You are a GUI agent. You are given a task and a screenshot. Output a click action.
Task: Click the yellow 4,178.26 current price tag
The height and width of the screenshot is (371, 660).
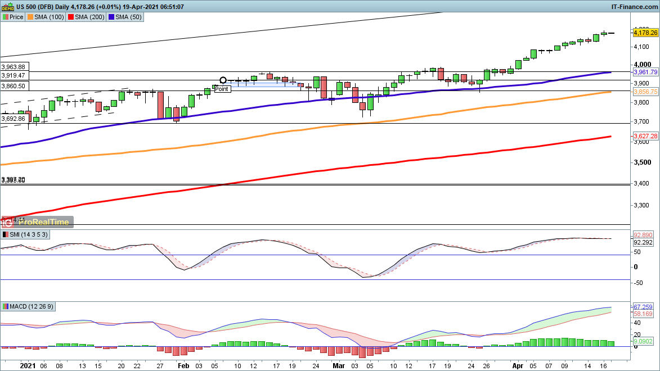click(x=645, y=33)
